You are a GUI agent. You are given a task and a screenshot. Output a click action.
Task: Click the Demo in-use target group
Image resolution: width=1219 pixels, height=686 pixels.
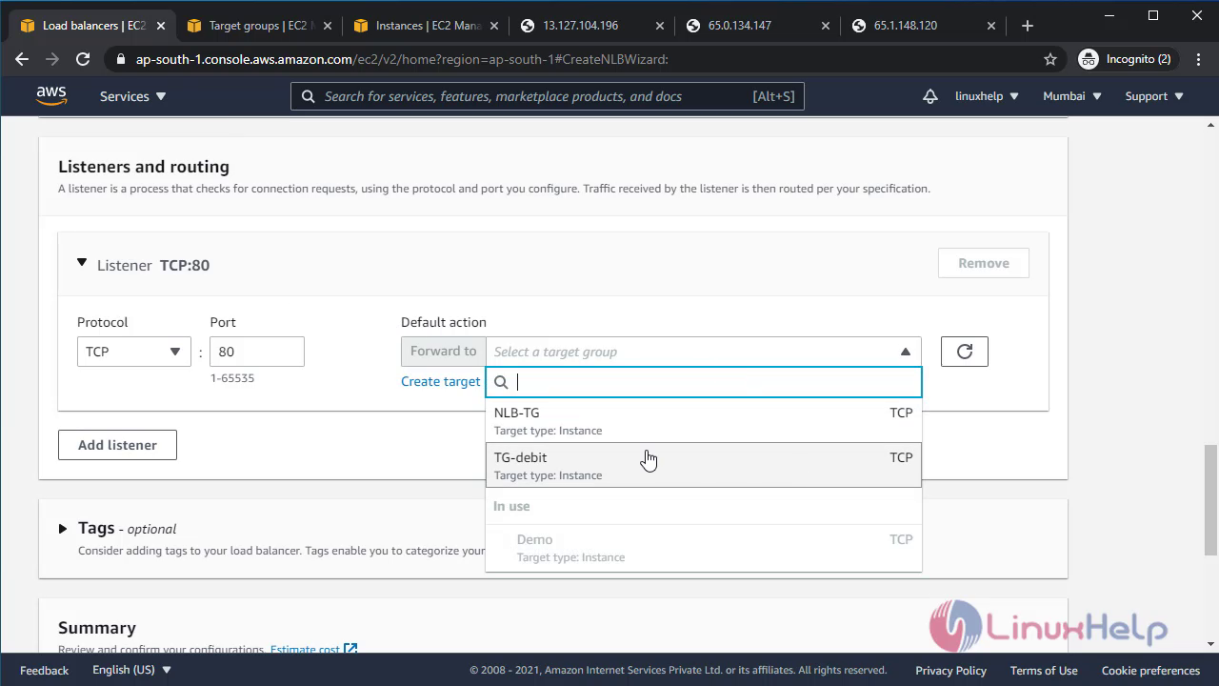click(704, 548)
